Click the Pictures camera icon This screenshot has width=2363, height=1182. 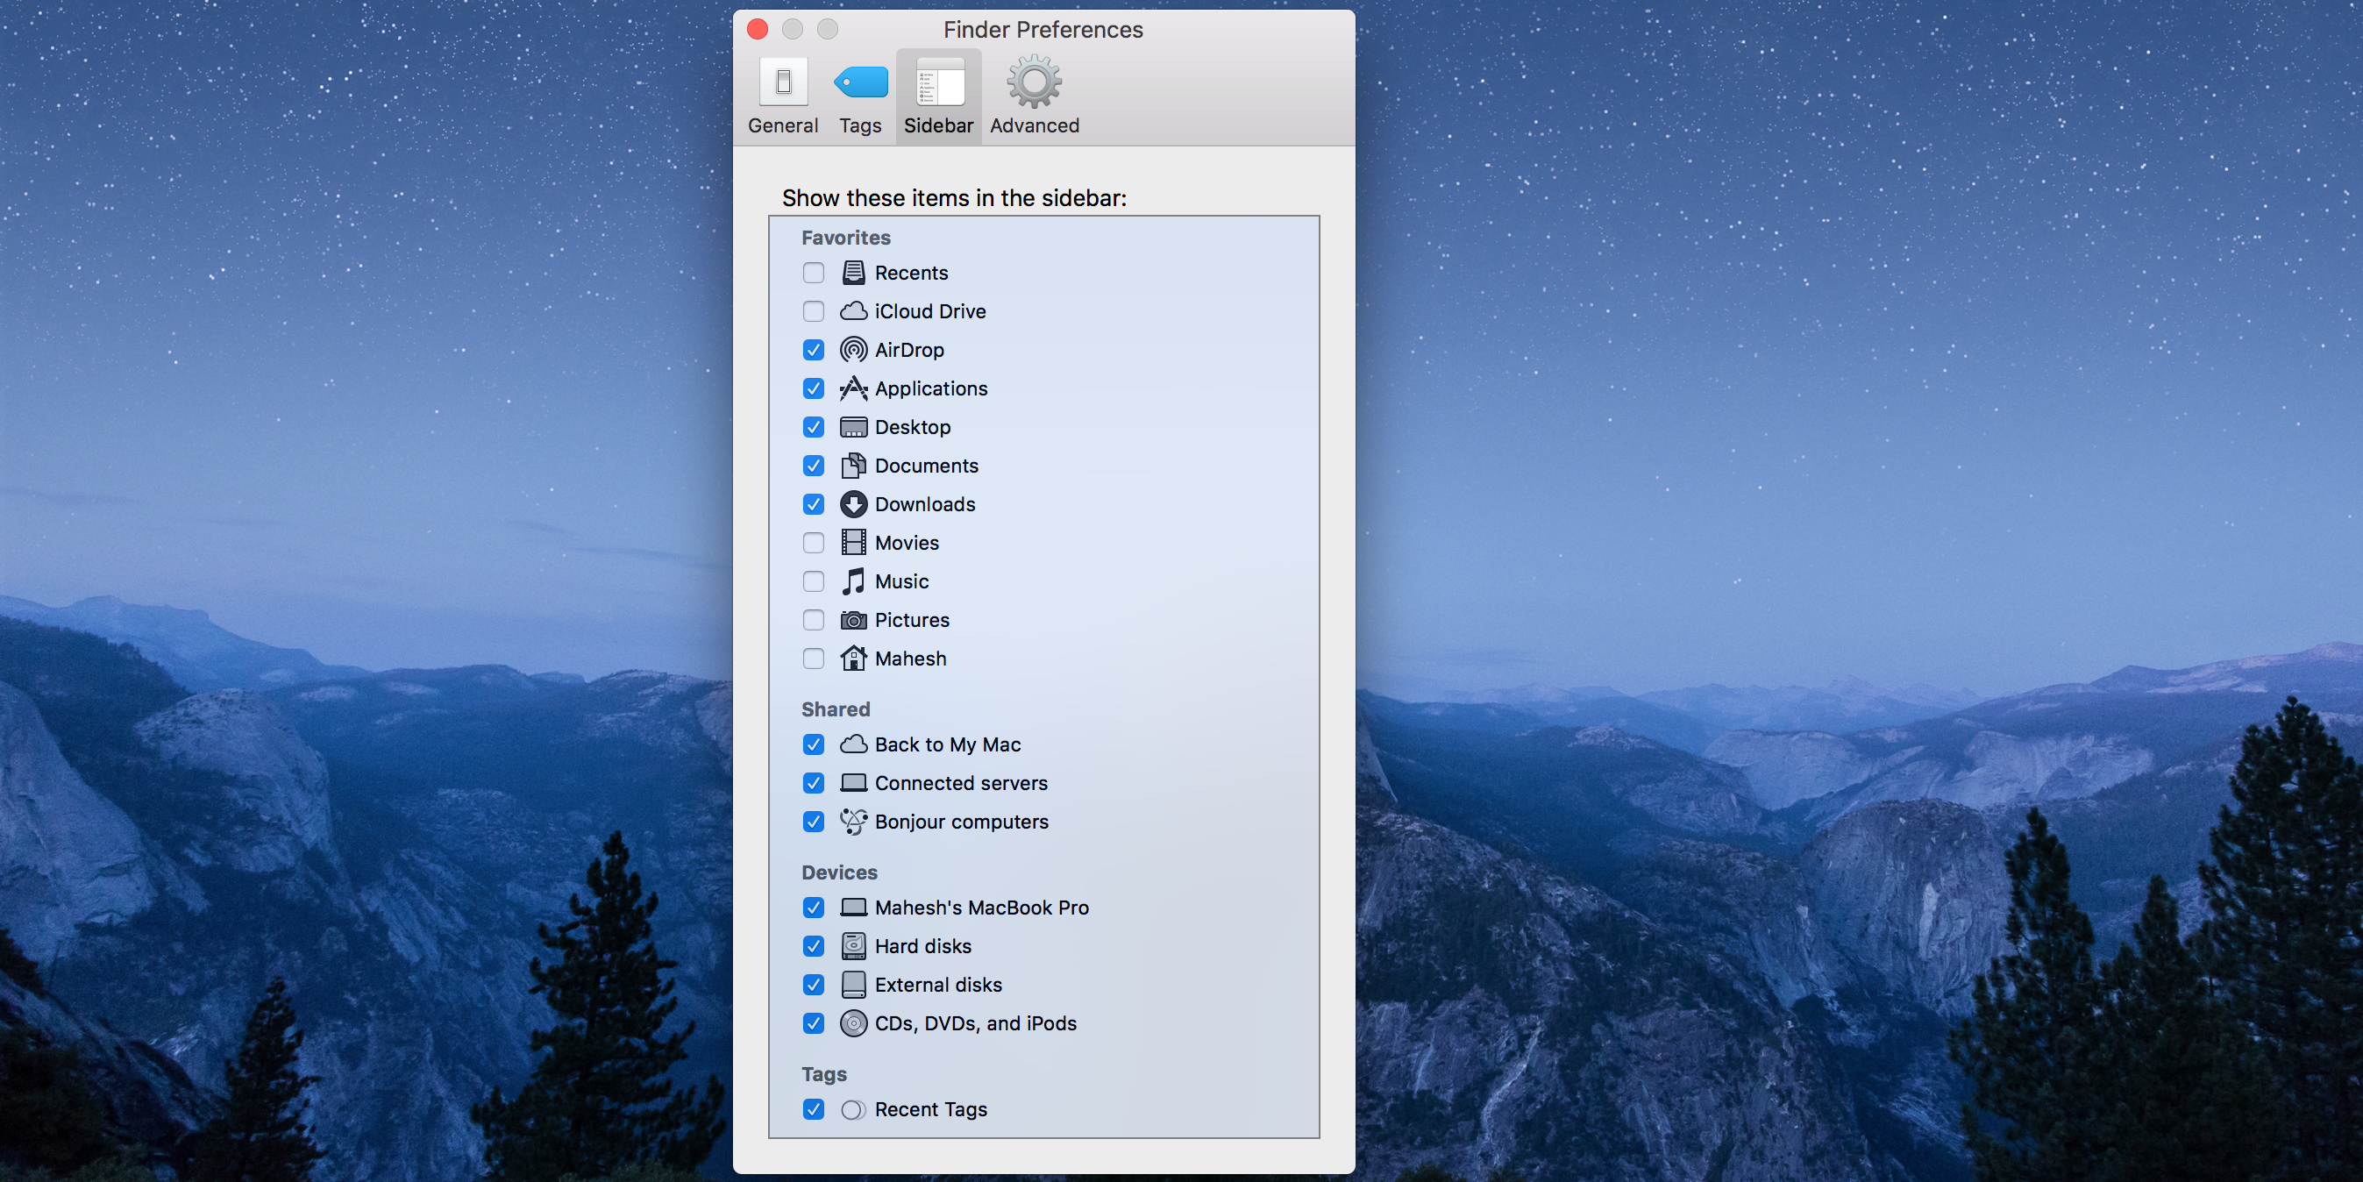point(853,620)
